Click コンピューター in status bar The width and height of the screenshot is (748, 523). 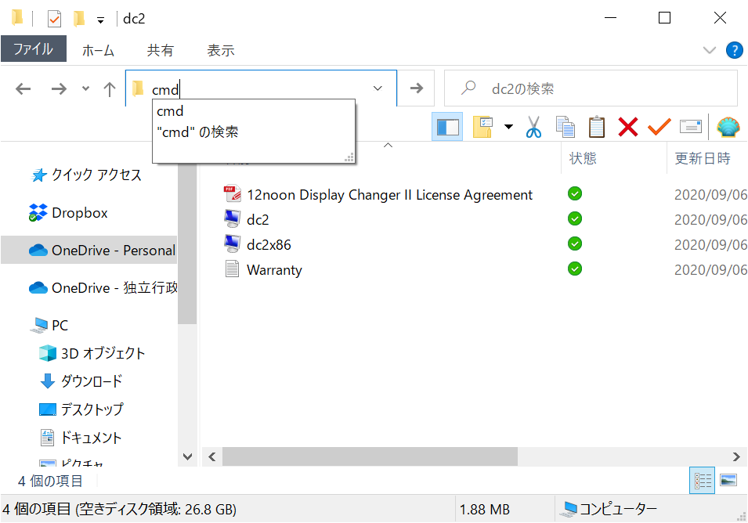(609, 509)
